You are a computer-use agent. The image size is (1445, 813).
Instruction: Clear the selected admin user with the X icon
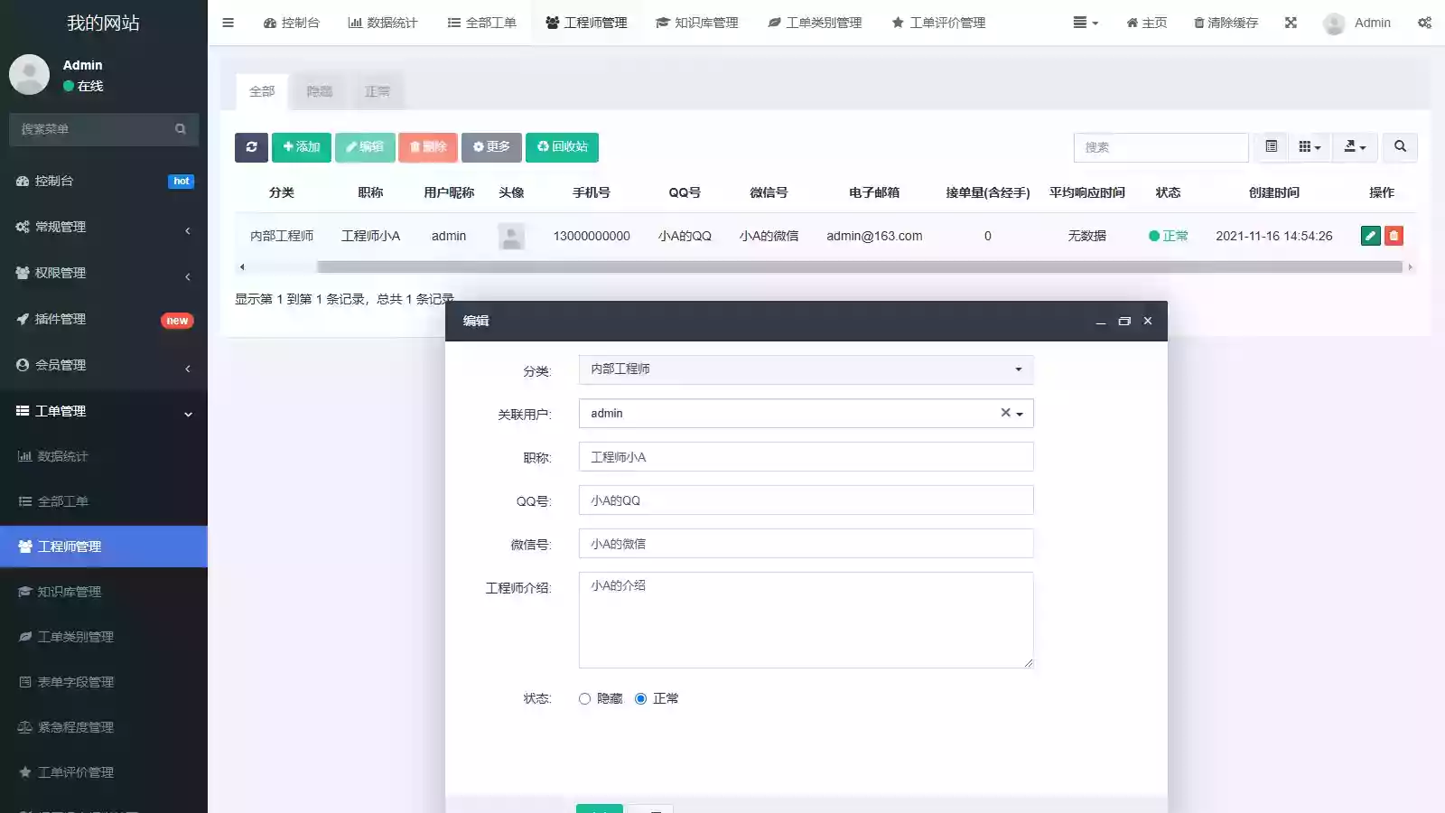pos(1004,413)
